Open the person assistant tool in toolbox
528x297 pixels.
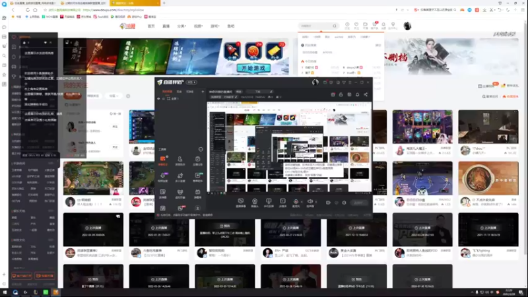coord(180,160)
